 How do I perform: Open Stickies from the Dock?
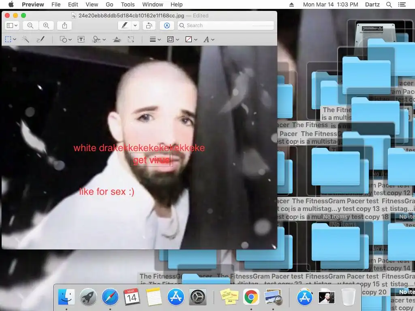pos(229,297)
